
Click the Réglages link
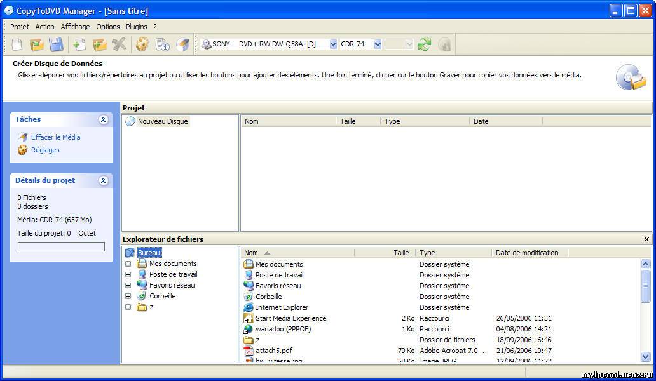pyautogui.click(x=45, y=150)
